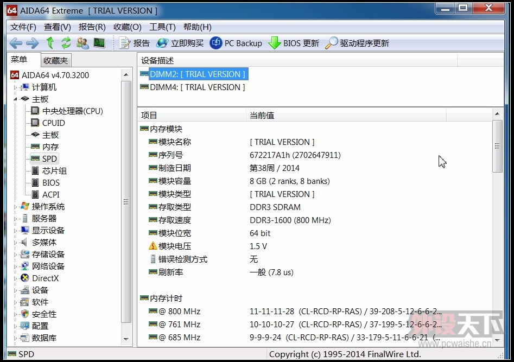
Task: Expand the 服务器 tree node
Action: tap(15, 219)
